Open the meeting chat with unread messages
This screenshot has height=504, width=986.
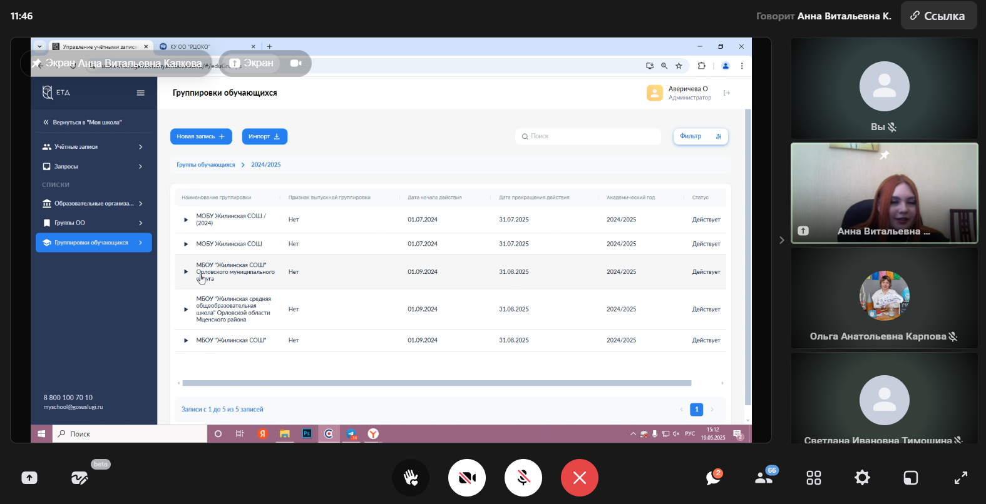click(x=713, y=478)
